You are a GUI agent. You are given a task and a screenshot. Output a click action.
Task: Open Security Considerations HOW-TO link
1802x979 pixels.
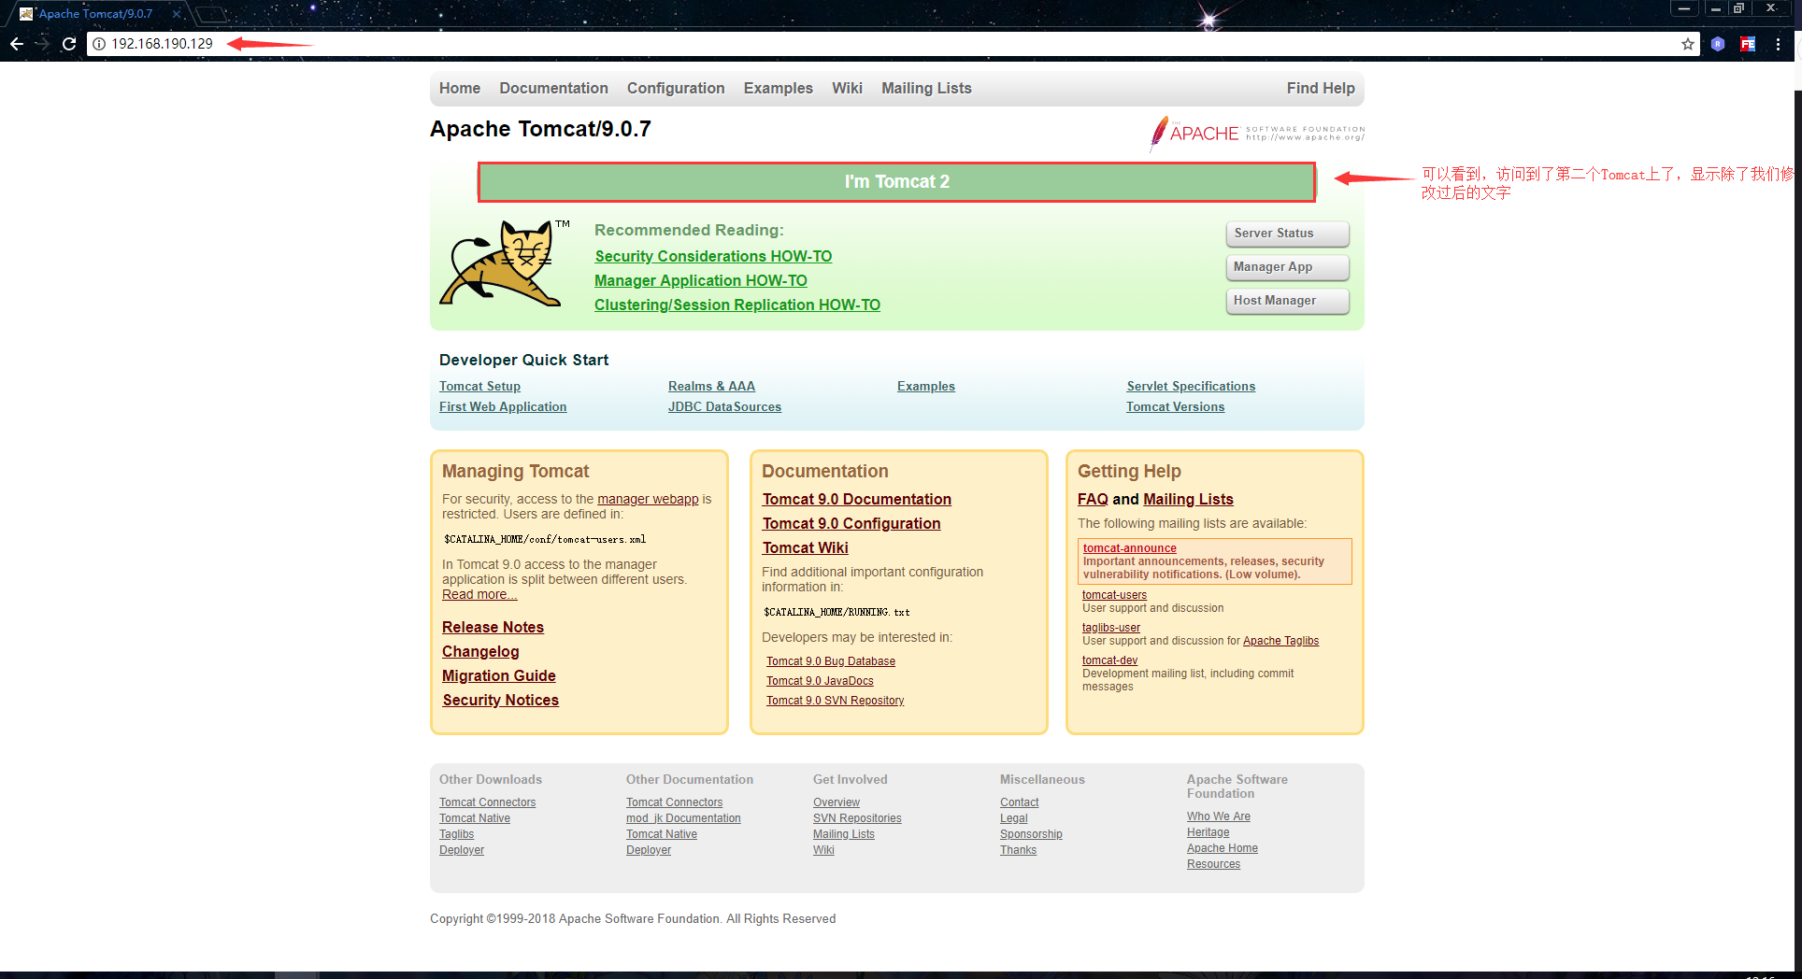tap(713, 257)
